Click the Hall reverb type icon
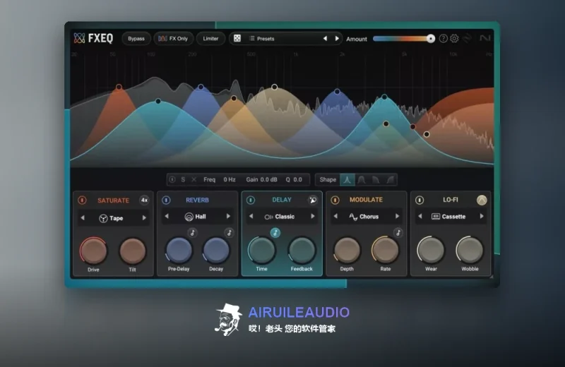This screenshot has height=367, width=565. click(x=189, y=217)
